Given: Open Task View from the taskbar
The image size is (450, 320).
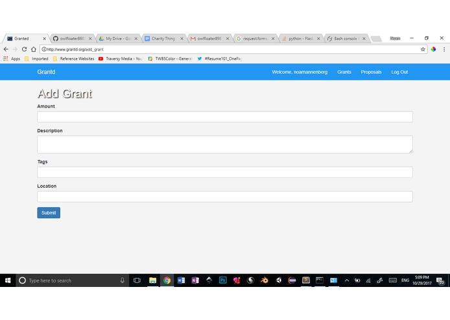Looking at the screenshot, I should 137,280.
